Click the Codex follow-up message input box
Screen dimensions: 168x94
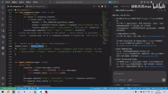pyautogui.click(x=139, y=74)
